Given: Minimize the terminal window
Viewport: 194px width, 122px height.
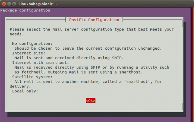Looking at the screenshot, I should point(9,4).
